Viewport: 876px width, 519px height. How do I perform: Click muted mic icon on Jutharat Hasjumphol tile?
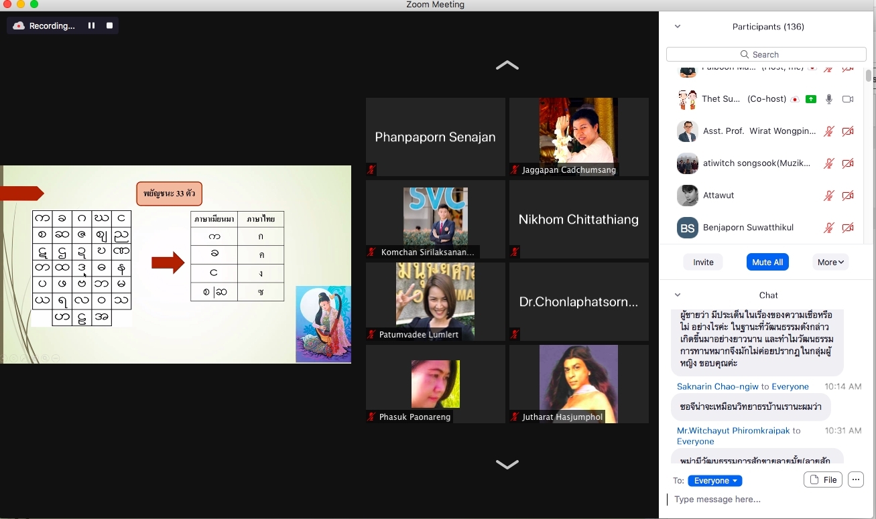(515, 417)
